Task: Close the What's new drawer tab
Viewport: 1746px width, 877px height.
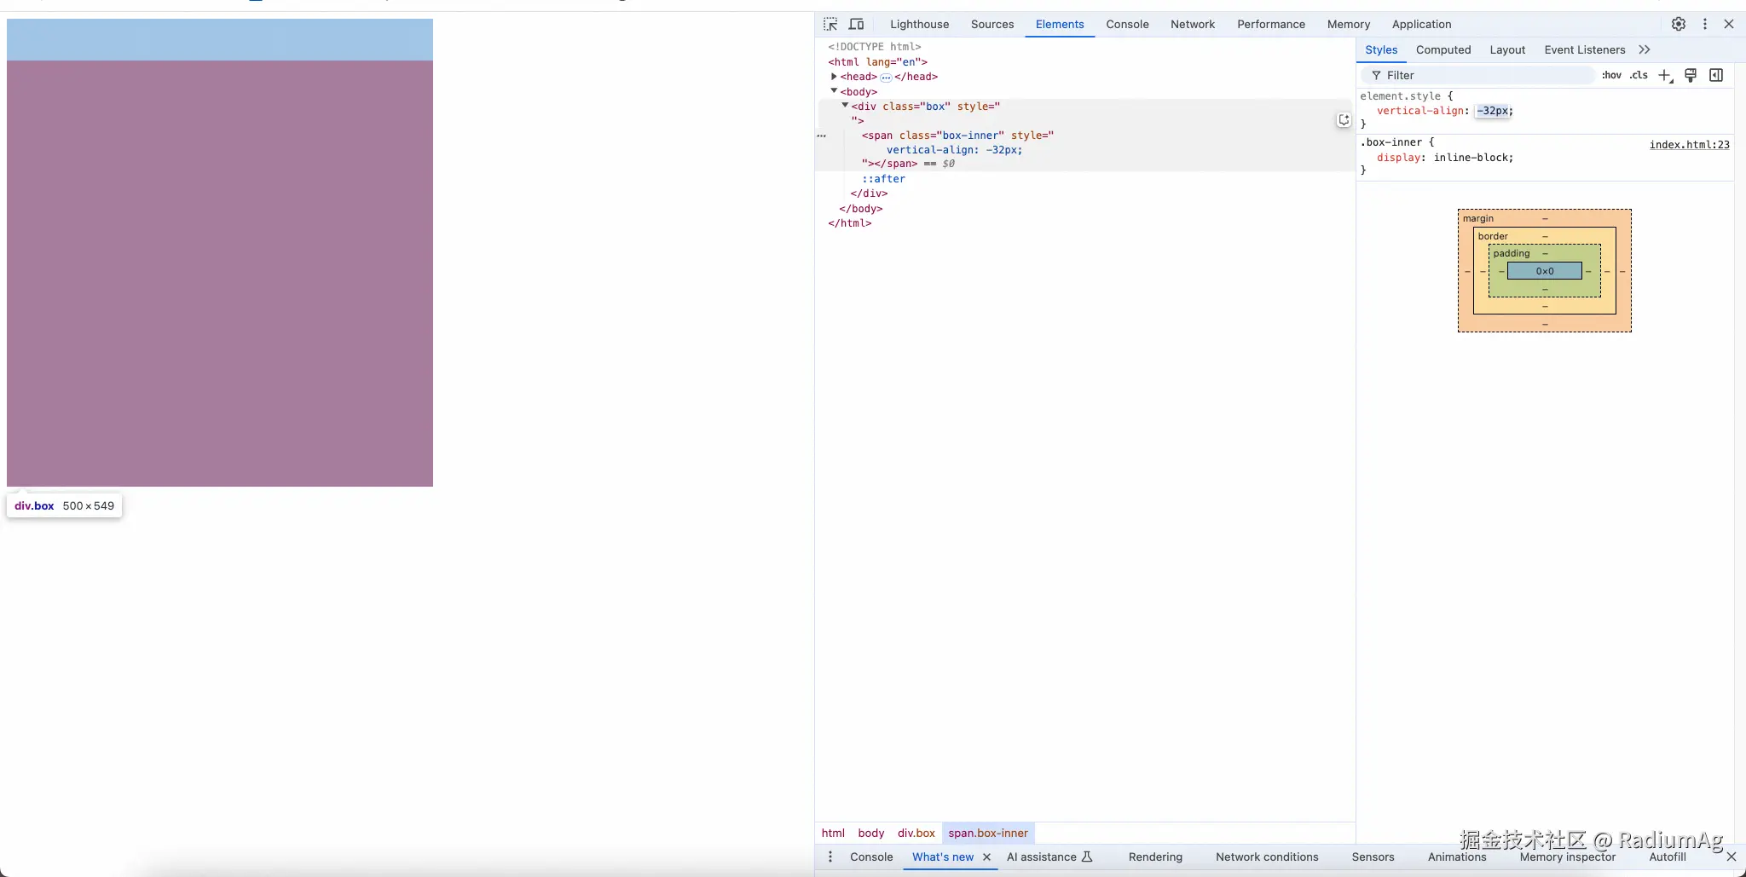Action: pyautogui.click(x=986, y=857)
